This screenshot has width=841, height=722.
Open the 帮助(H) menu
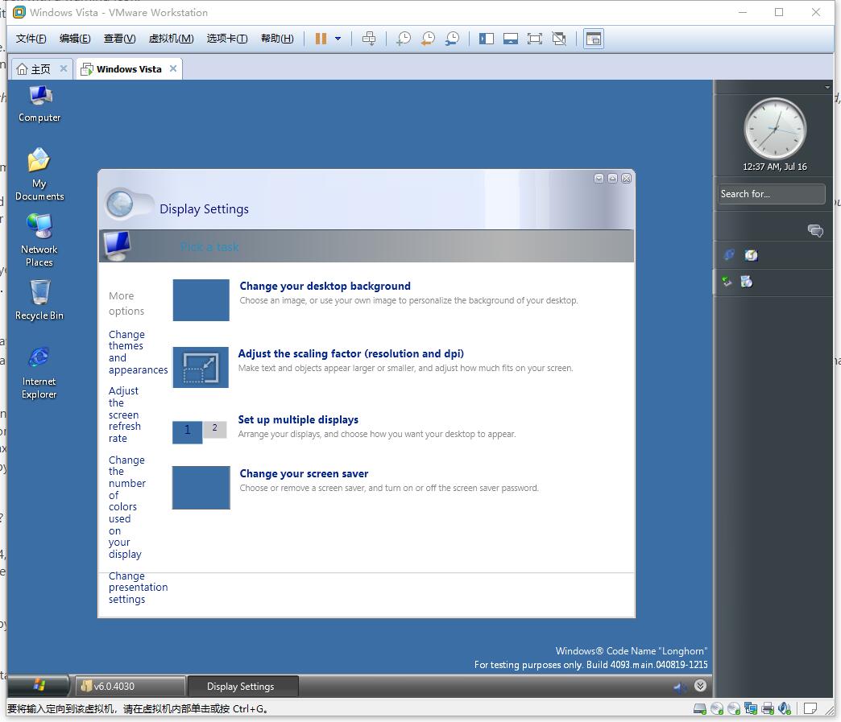277,39
